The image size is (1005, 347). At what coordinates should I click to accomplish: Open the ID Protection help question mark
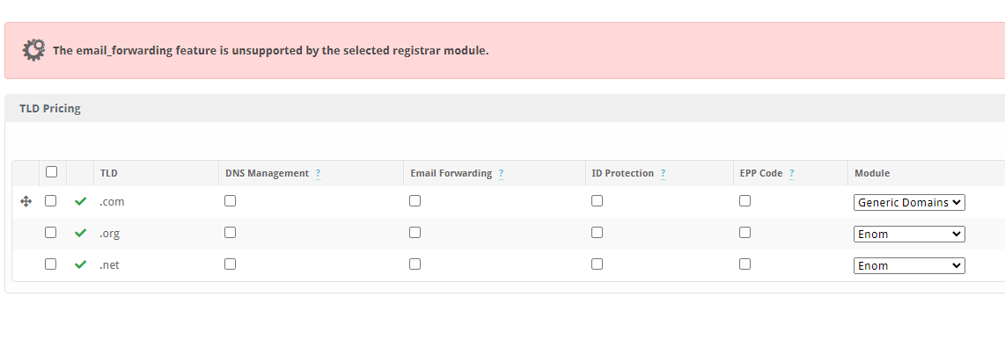tap(663, 174)
